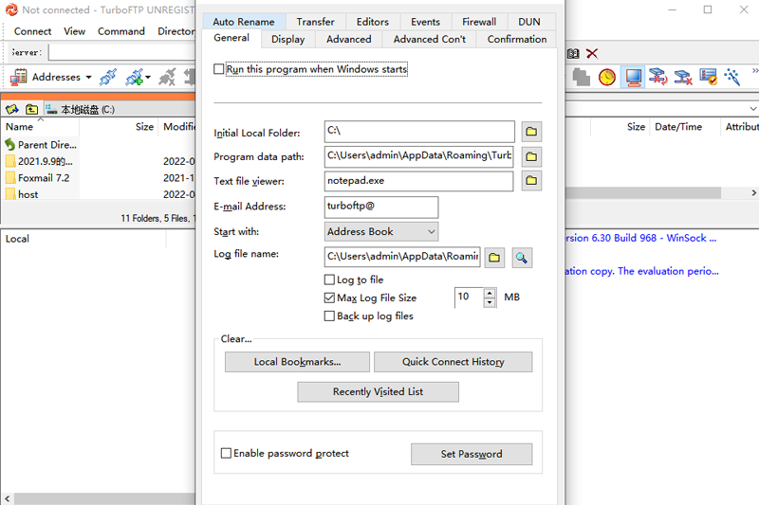Click the local pane bottom scrollbar
The image size is (759, 505).
click(104, 498)
